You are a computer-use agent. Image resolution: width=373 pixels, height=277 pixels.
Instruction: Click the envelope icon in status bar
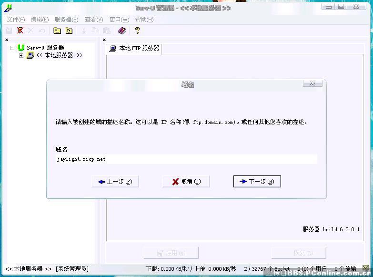point(365,269)
